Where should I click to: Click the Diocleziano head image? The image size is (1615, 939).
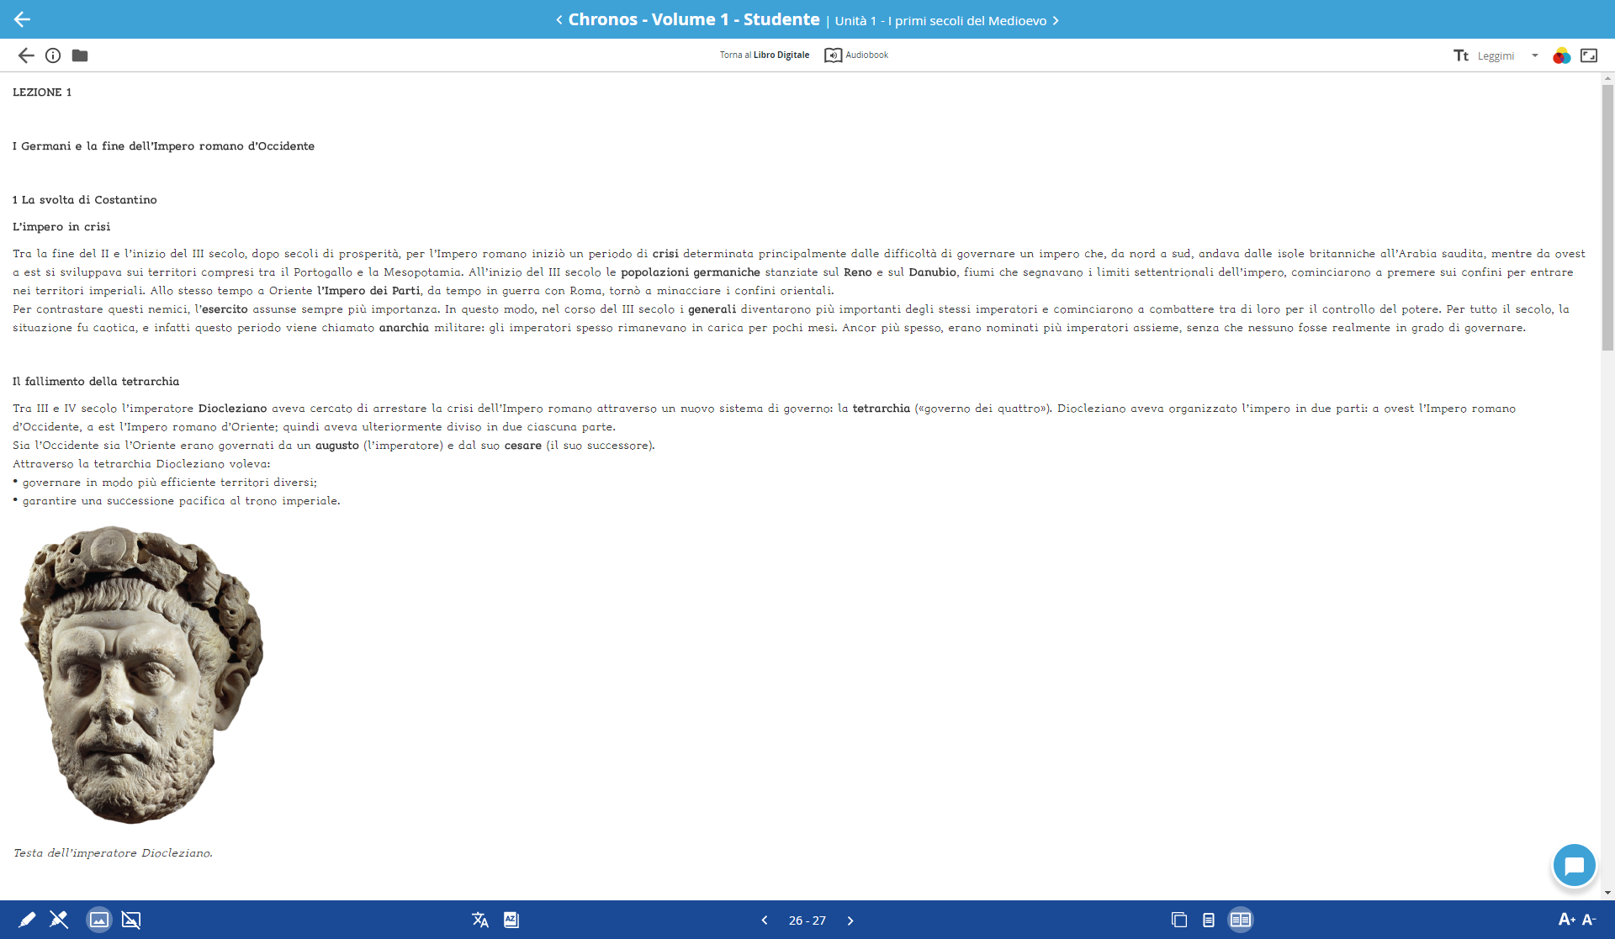point(141,674)
